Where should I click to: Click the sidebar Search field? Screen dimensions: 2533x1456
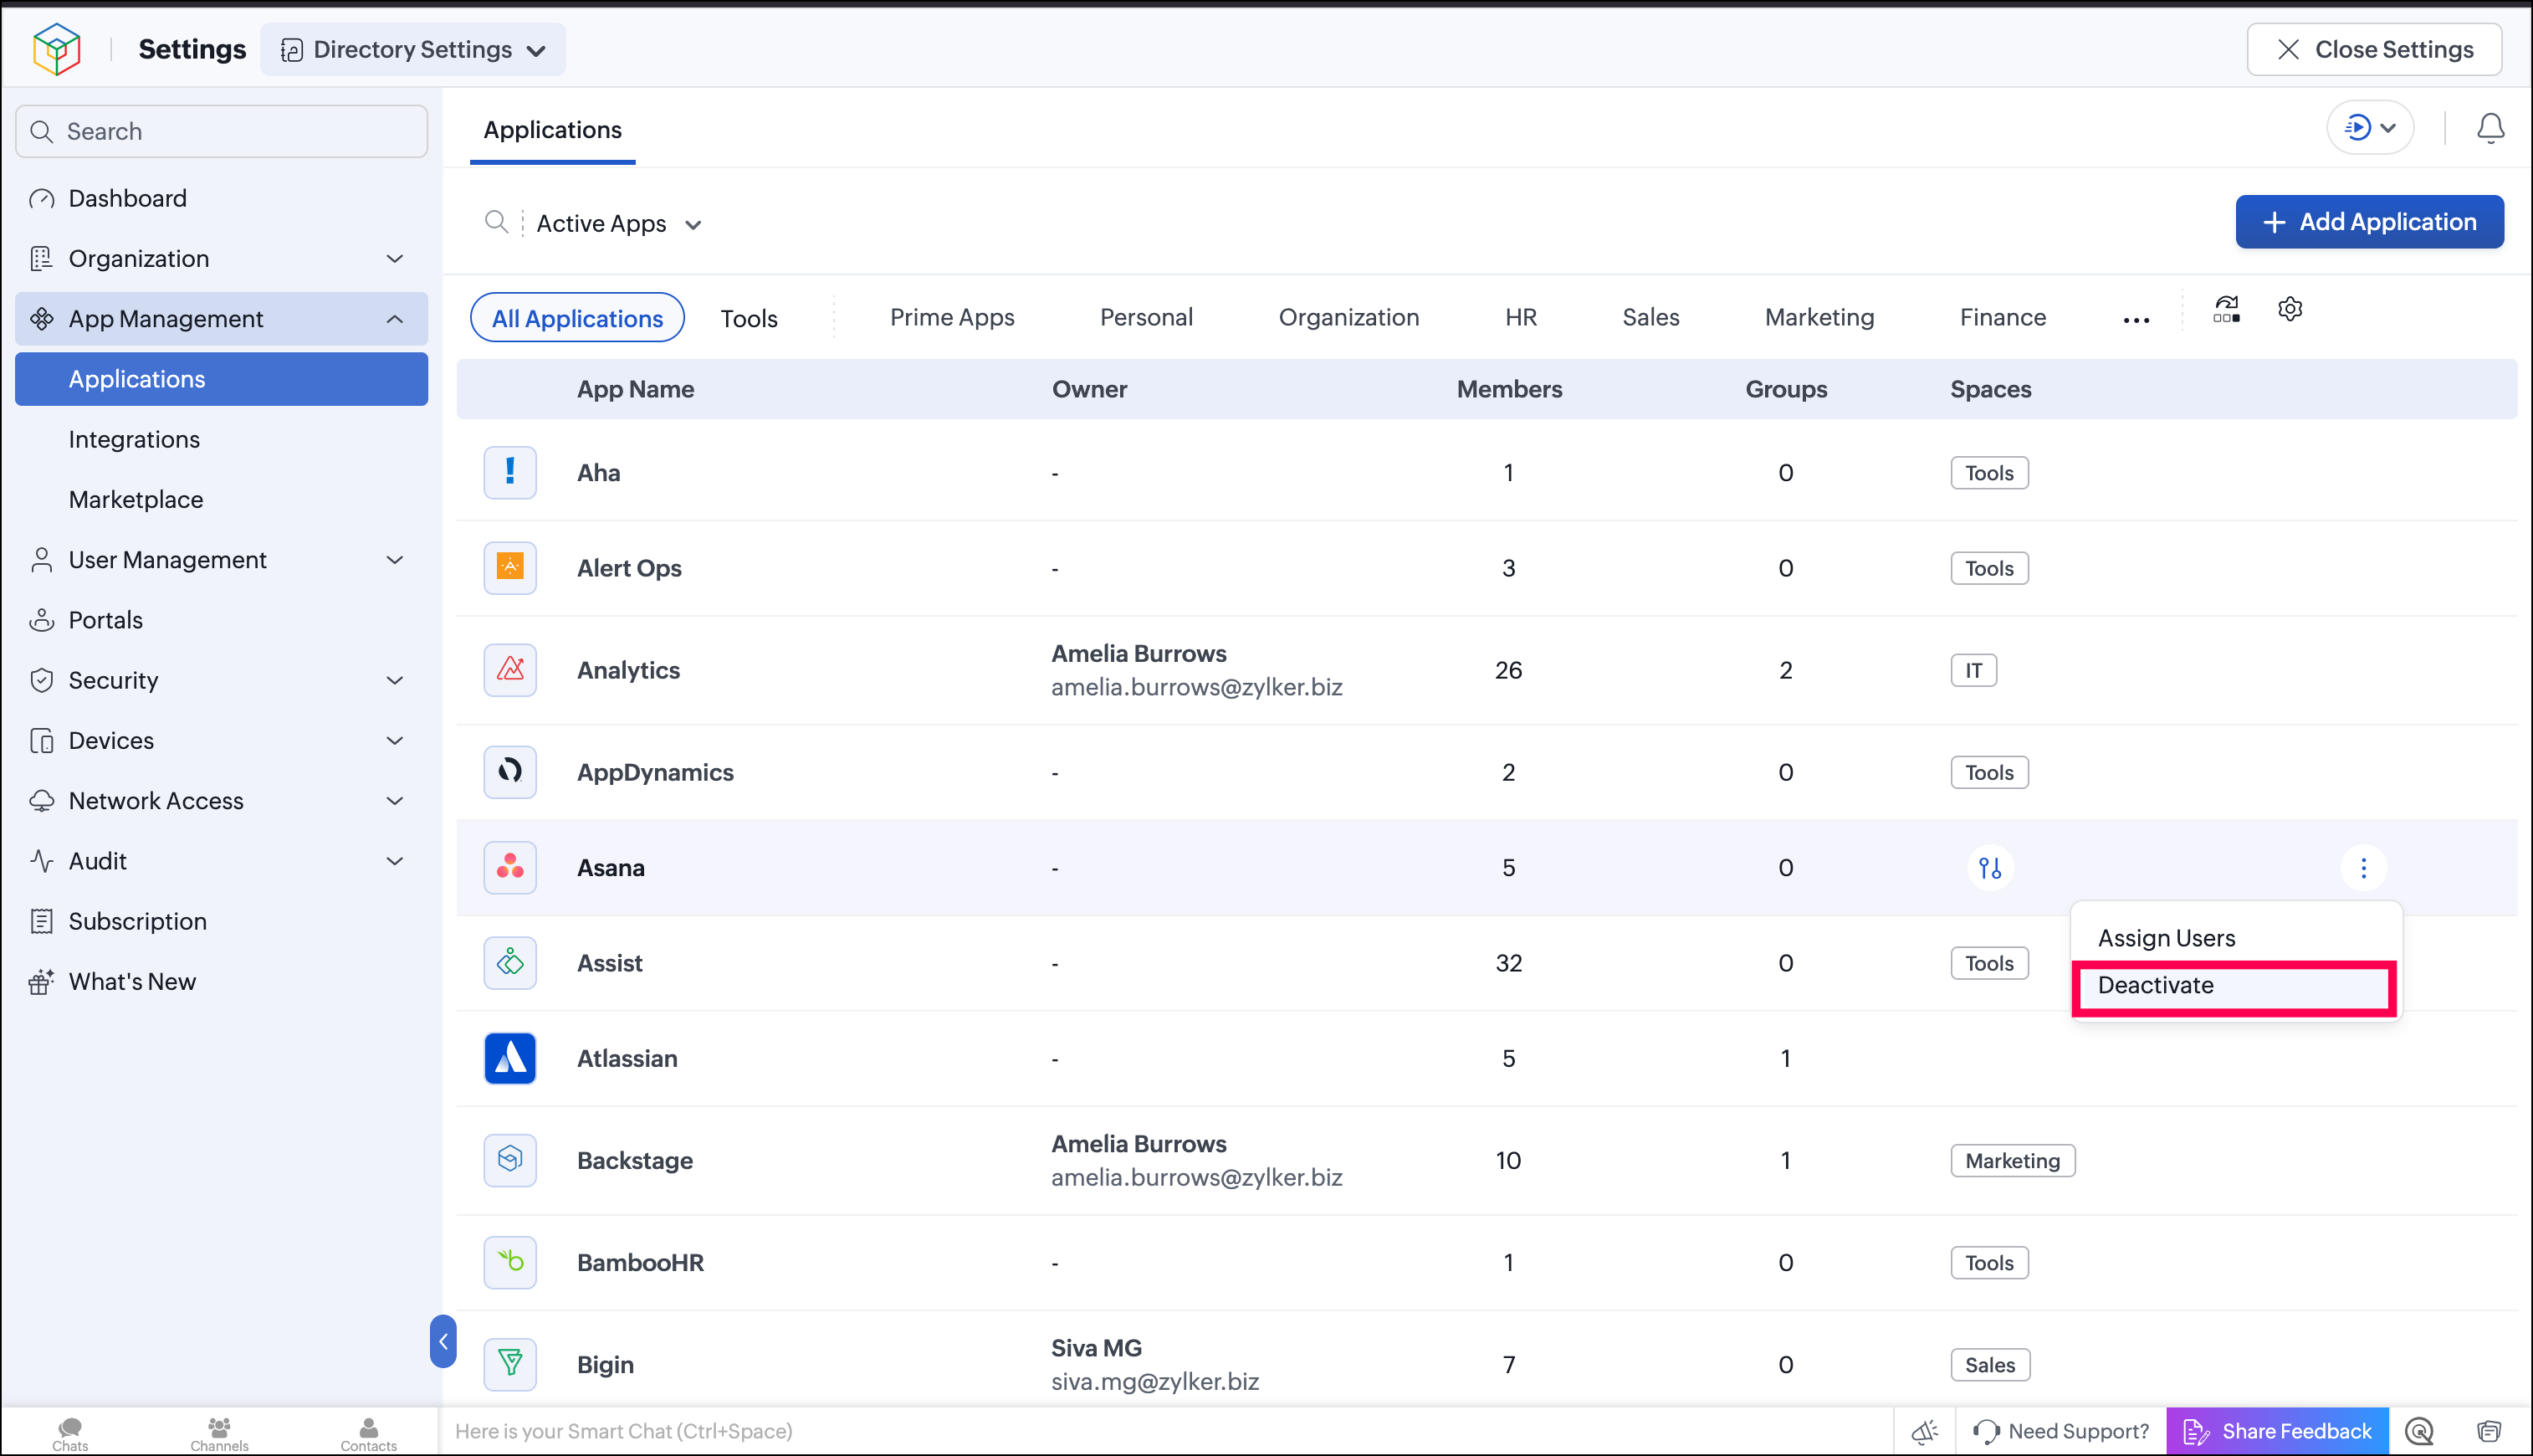coord(221,131)
